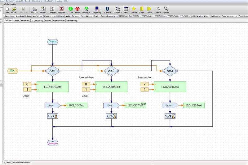Open the COM/USB interface settings icon

[x=118, y=10]
